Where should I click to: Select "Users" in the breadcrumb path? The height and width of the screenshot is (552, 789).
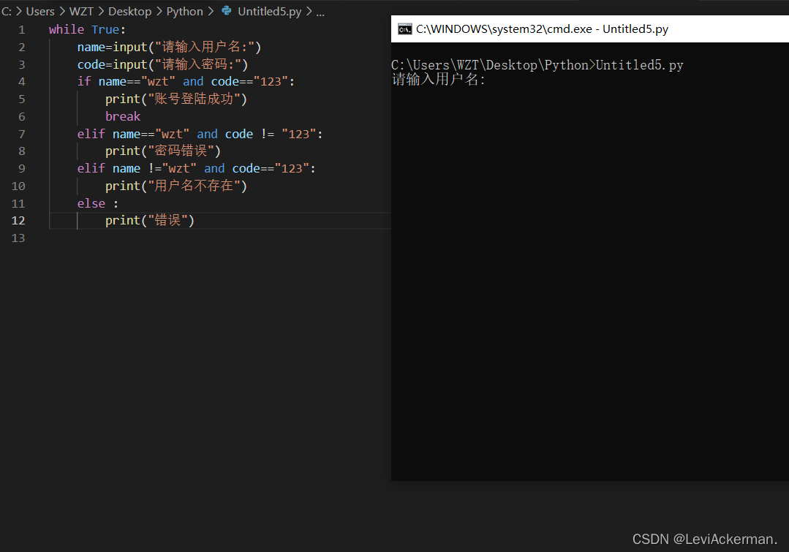pyautogui.click(x=40, y=11)
